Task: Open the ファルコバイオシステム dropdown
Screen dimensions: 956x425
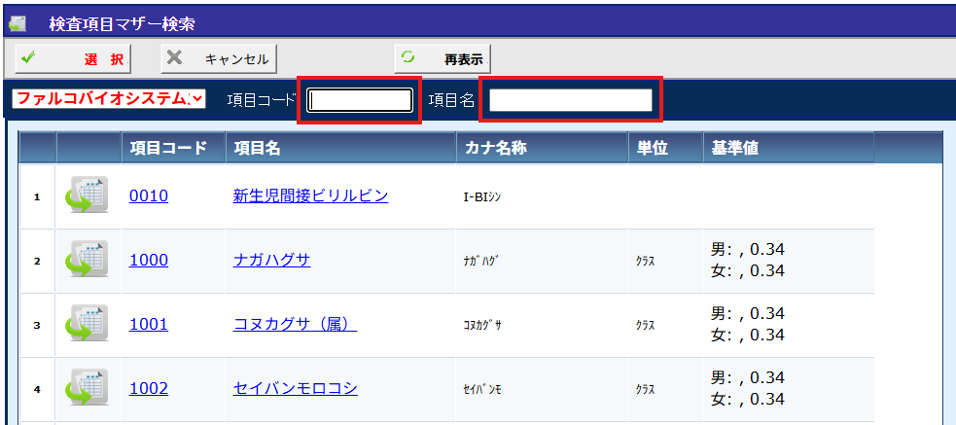Action: pos(109,98)
